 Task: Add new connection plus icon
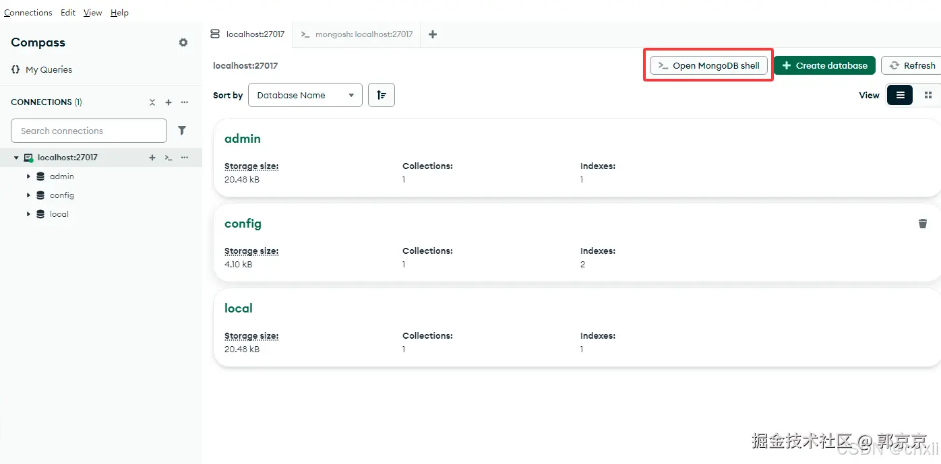point(169,102)
